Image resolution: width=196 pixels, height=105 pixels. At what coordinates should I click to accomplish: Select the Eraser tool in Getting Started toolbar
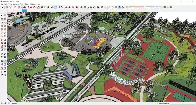7,7
